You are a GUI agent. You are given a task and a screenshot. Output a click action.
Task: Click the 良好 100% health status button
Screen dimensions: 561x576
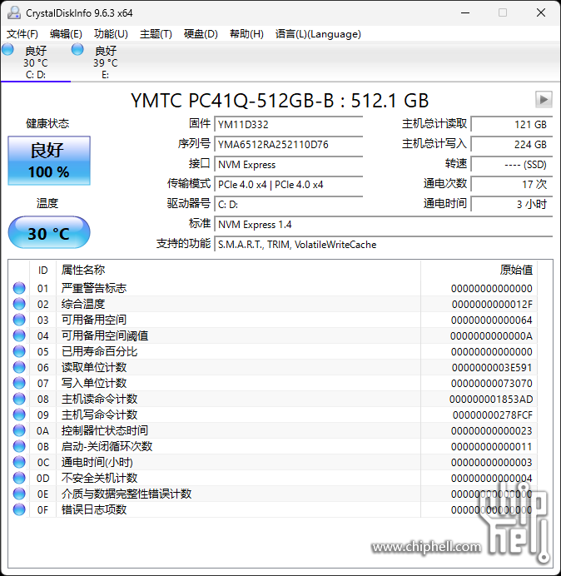pyautogui.click(x=49, y=161)
